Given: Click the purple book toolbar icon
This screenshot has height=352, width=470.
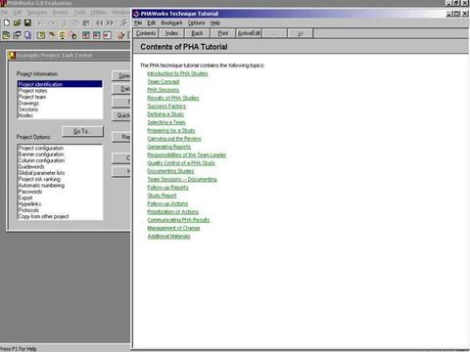Looking at the screenshot, I should coord(28,35).
